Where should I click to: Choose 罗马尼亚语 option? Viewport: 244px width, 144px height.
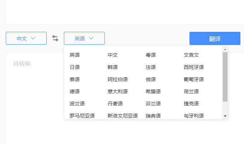[82, 116]
